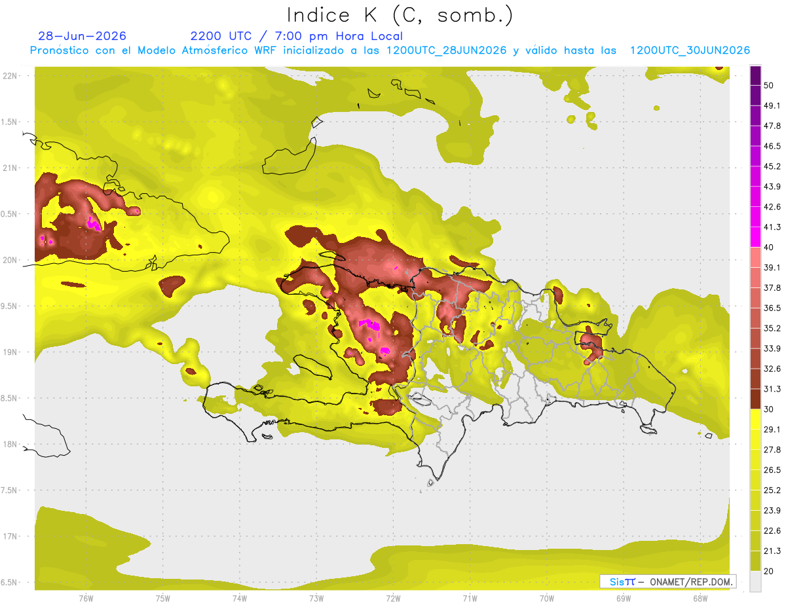
Task: Click the legend value '46.5'
Action: (772, 146)
